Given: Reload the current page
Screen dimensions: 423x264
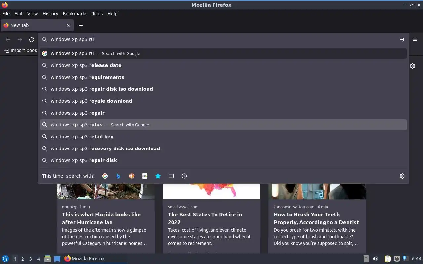Looking at the screenshot, I should coord(32,39).
